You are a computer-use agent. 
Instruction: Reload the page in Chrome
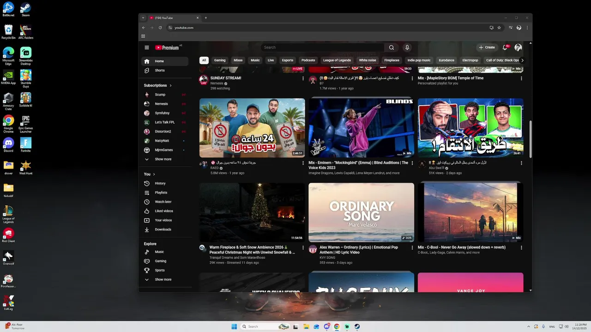(160, 28)
